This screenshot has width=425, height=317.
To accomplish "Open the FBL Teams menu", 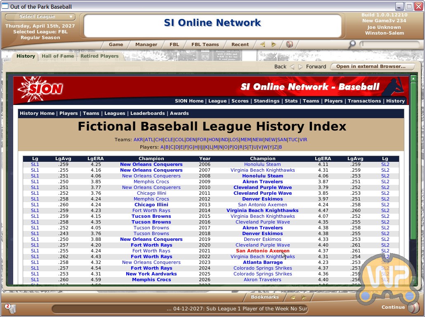I will pos(205,44).
